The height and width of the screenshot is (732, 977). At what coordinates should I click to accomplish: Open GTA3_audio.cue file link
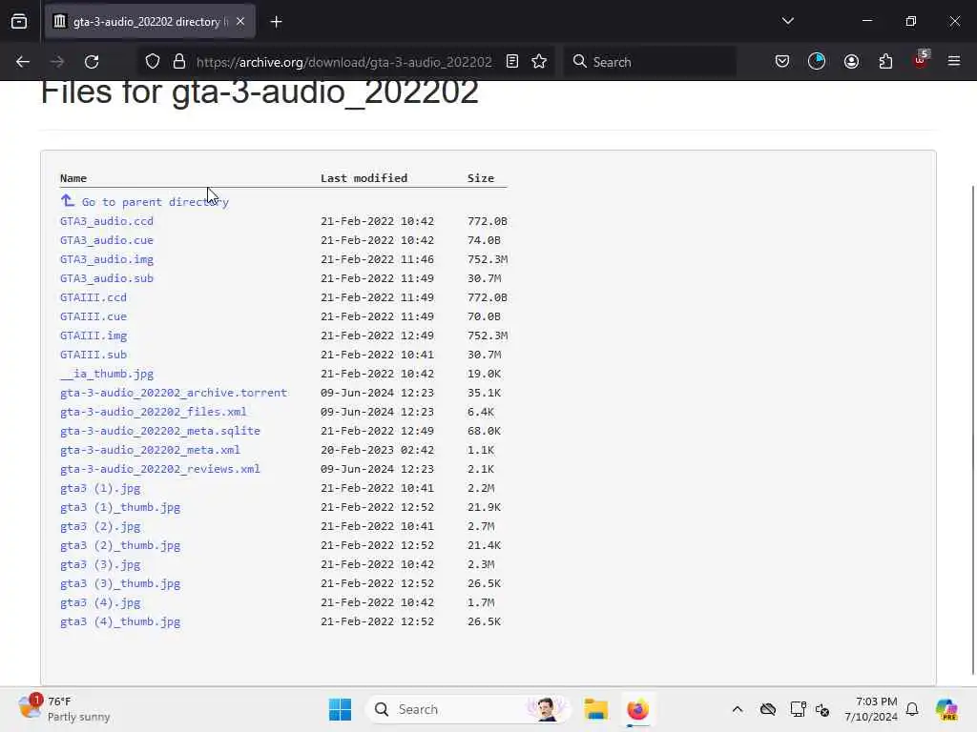tap(107, 240)
